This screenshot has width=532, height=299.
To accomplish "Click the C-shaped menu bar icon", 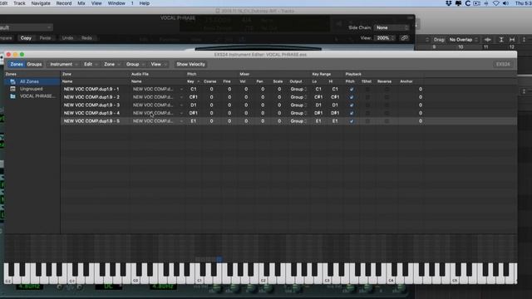I will click(x=467, y=3).
